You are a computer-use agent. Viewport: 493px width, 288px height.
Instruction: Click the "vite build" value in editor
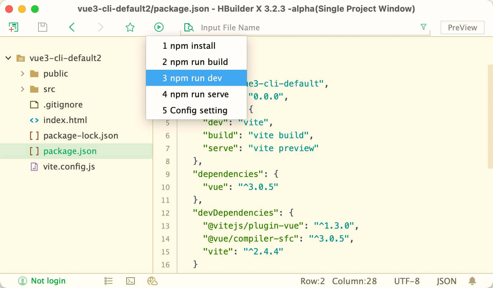coord(278,135)
